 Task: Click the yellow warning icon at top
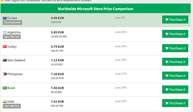click(x=2, y=1)
